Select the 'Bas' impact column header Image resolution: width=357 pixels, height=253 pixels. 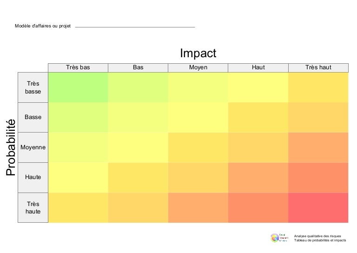[138, 67]
